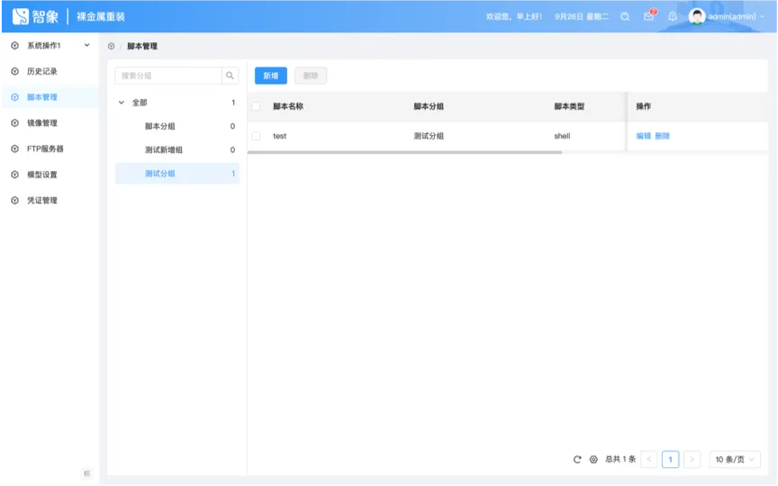The image size is (778, 486).
Task: Open the mail messages icon
Action: 648,16
